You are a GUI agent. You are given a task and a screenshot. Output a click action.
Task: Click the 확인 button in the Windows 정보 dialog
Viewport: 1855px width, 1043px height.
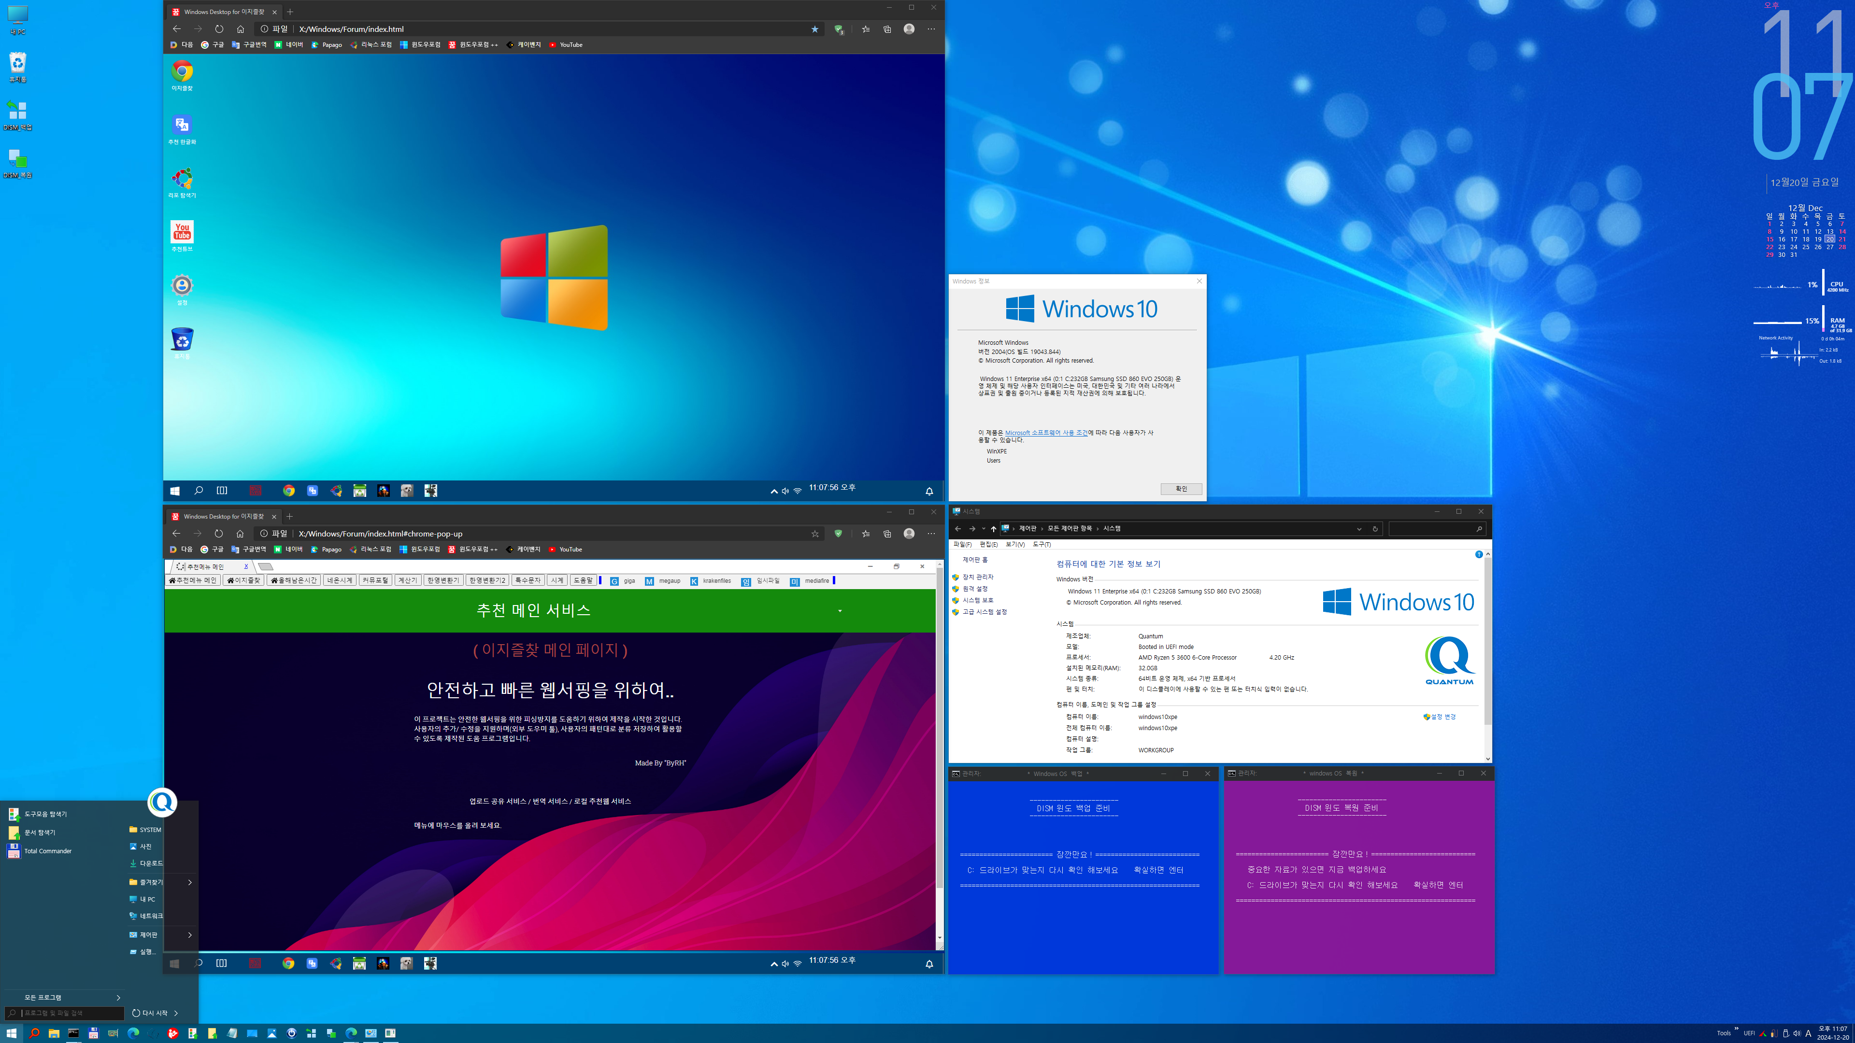tap(1181, 489)
